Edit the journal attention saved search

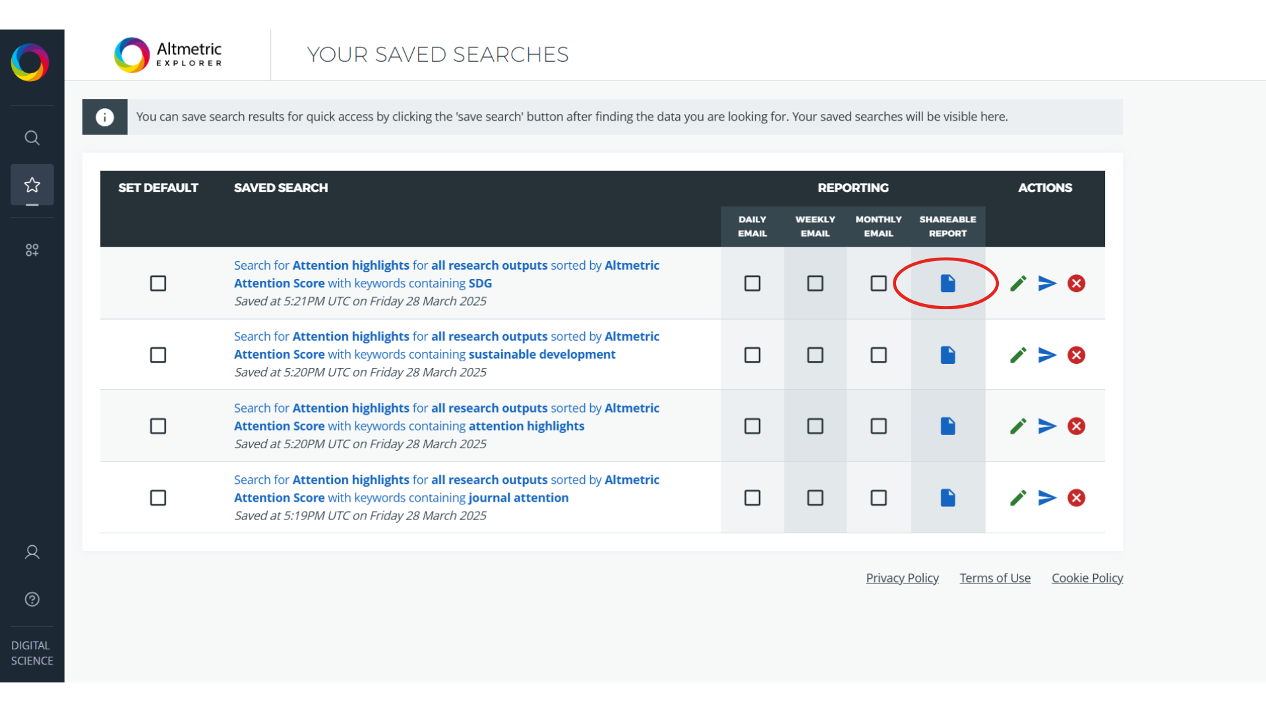point(1018,498)
